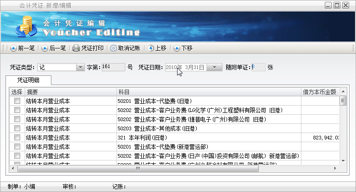Image resolution: width=356 pixels, height=192 pixels.
Task: Click the 下移 move down icon
Action: tap(177, 48)
